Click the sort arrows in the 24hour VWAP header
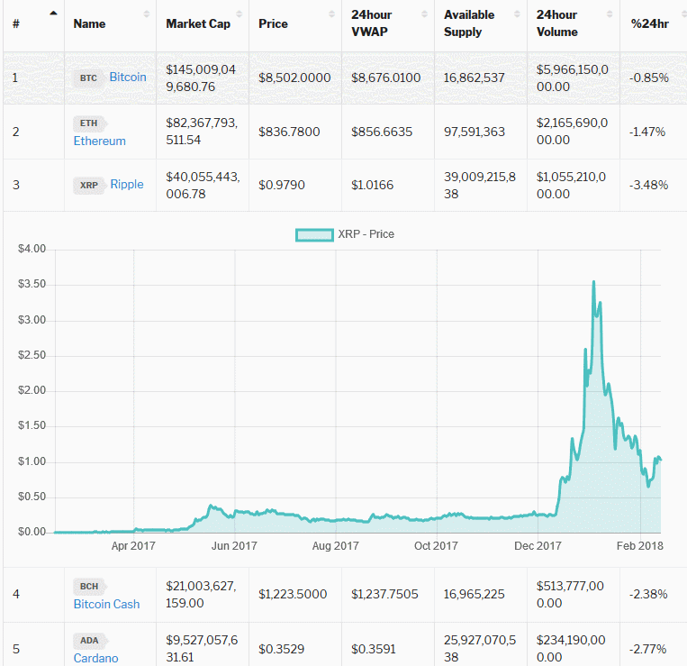687x666 pixels. pos(425,14)
